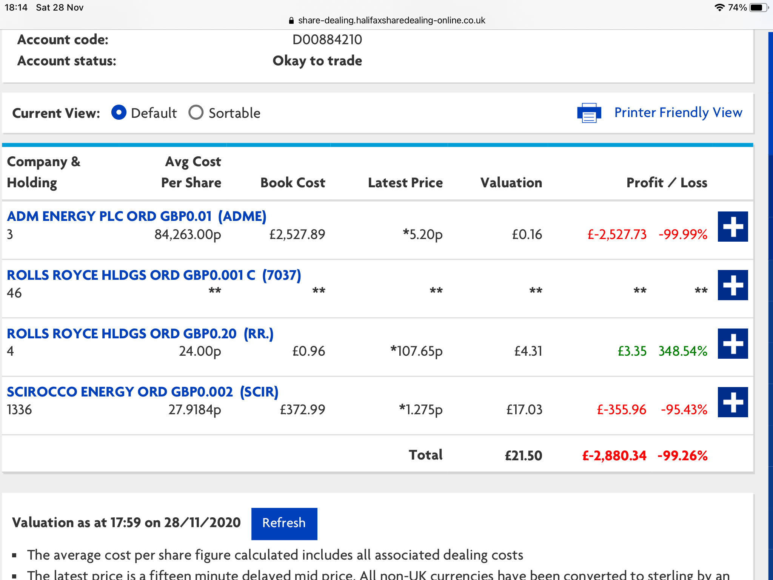773x580 pixels.
Task: Click ADM Energy valuation £0.16
Action: coord(527,234)
